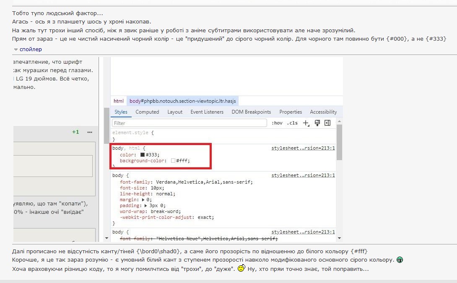Viewport: 457px width, 283px height.
Task: Click the word-wrap break-word declaration
Action: point(150,211)
